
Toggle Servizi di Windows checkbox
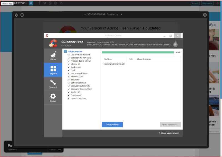(69, 98)
